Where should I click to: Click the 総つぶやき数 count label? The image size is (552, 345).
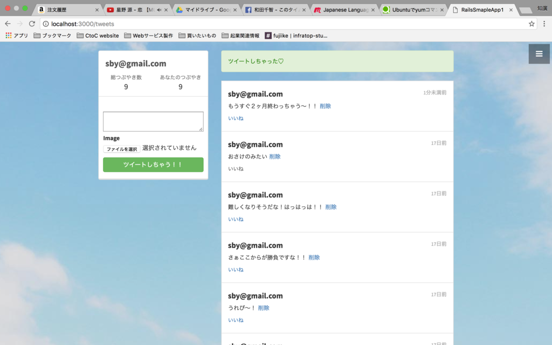pyautogui.click(x=126, y=77)
